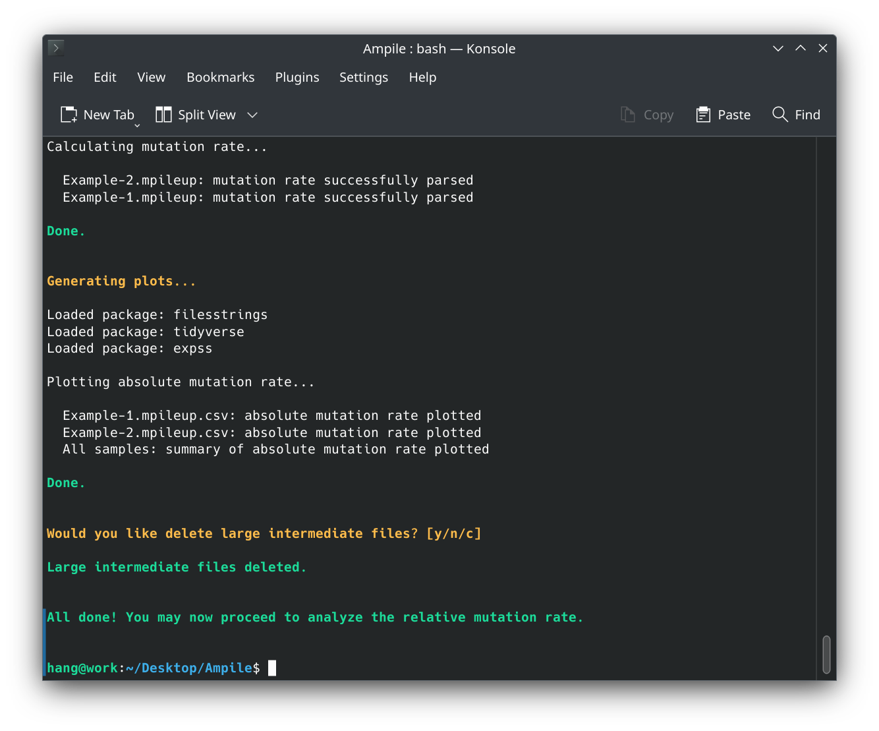The width and height of the screenshot is (879, 731).
Task: Click the '~/Desktop/Ampile' path in prompt
Action: [189, 668]
